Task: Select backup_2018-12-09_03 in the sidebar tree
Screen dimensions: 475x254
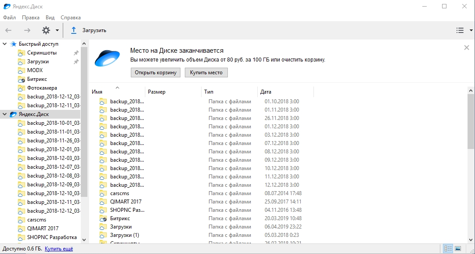Action: [54, 185]
